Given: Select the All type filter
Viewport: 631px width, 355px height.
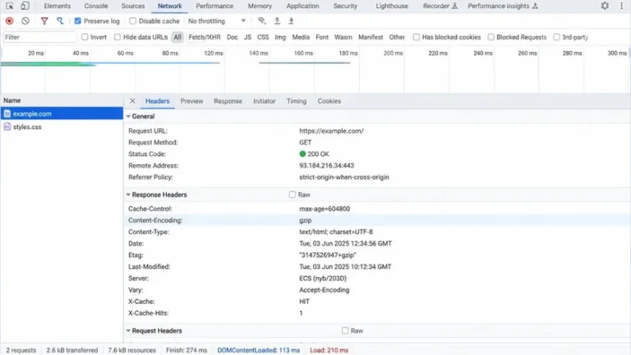Looking at the screenshot, I should point(177,37).
